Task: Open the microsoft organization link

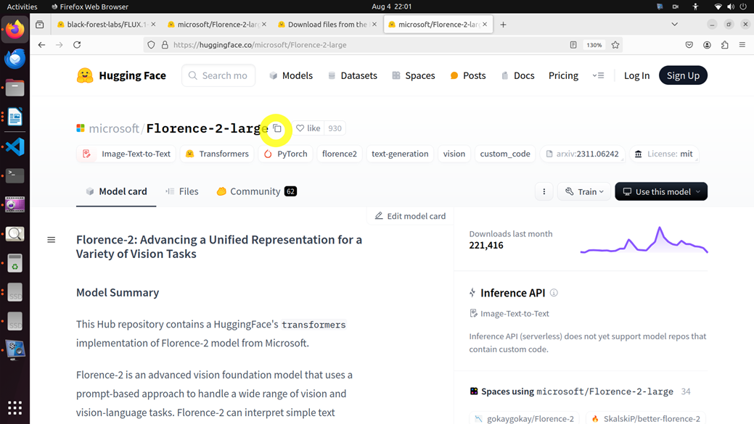Action: tap(113, 128)
